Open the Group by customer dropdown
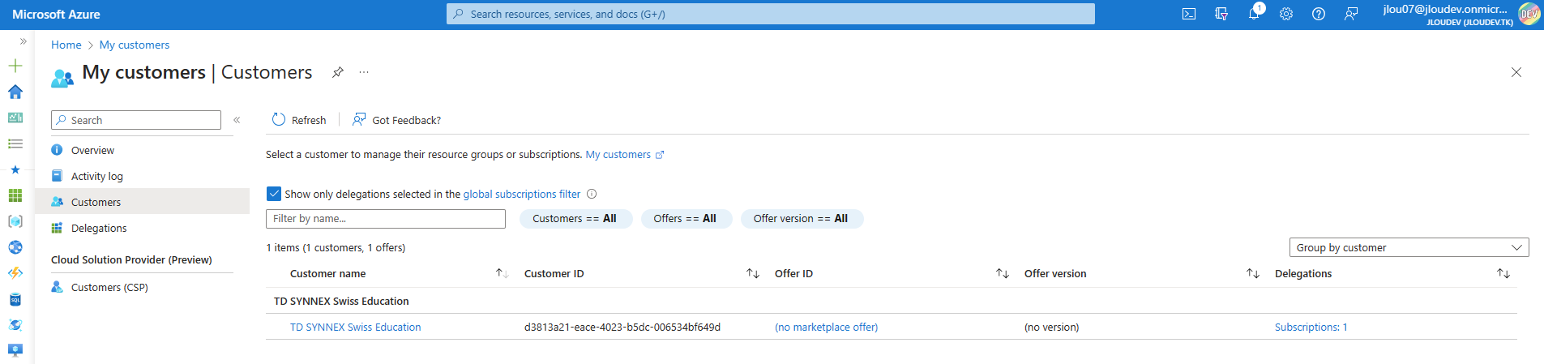 pyautogui.click(x=1409, y=247)
